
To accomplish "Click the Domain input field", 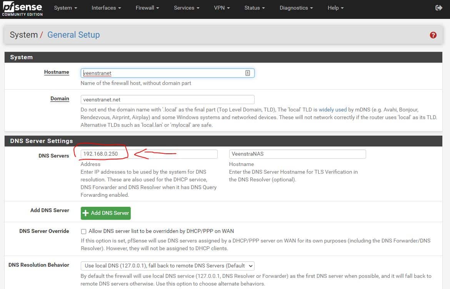I will 167,100.
